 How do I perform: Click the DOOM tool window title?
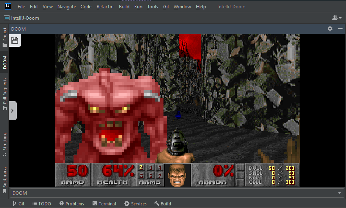coord(18,29)
